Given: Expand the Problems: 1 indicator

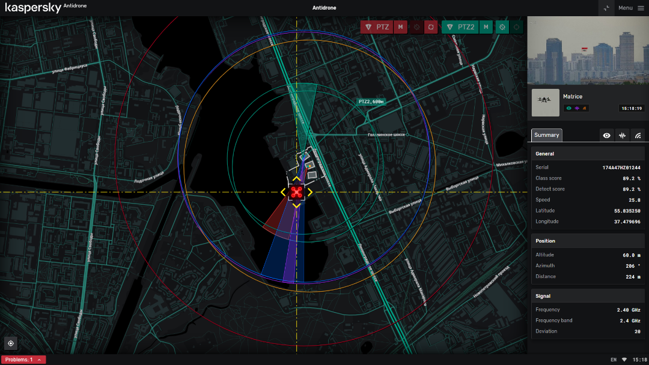Looking at the screenshot, I should pyautogui.click(x=23, y=360).
